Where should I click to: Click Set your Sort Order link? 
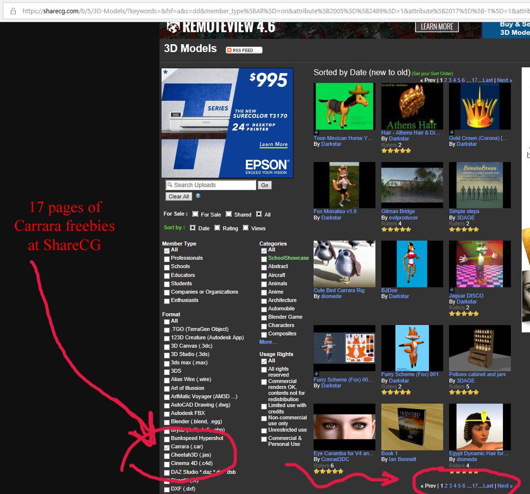pyautogui.click(x=432, y=74)
